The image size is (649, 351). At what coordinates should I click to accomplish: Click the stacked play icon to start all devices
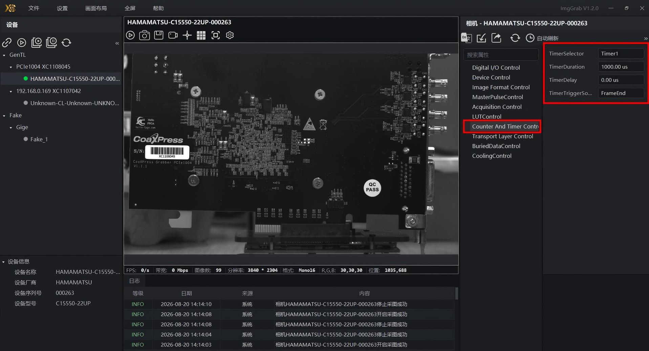click(37, 42)
